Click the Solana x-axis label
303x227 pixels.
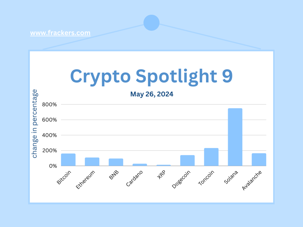(x=231, y=177)
